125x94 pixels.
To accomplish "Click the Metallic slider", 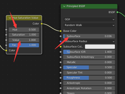I will click(x=89, y=62).
